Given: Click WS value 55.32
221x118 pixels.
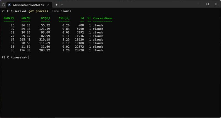Looking at the screenshot, I should (x=45, y=25).
